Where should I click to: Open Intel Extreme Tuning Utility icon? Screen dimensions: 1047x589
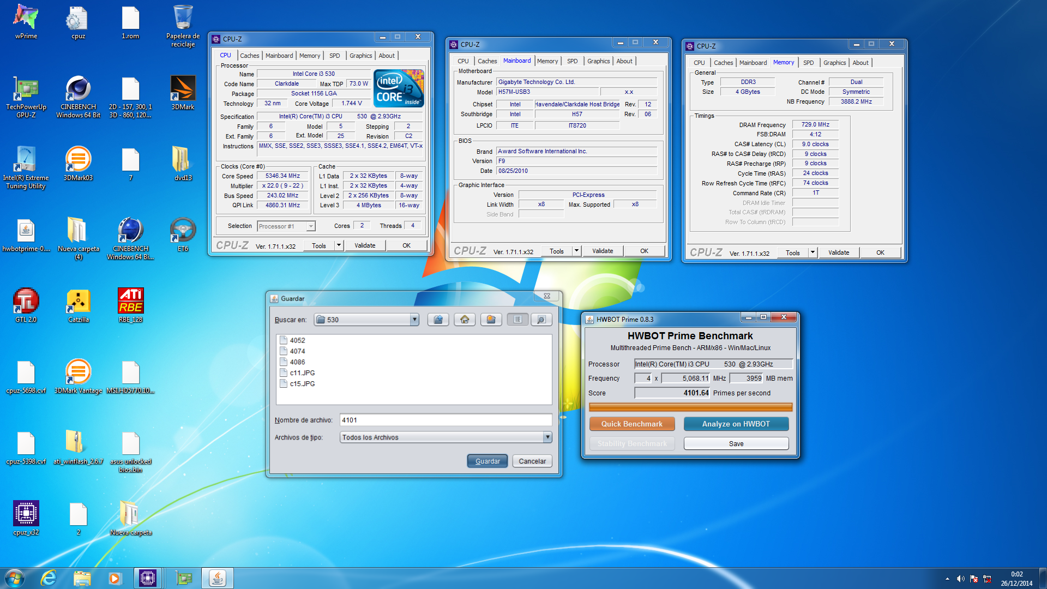[26, 167]
